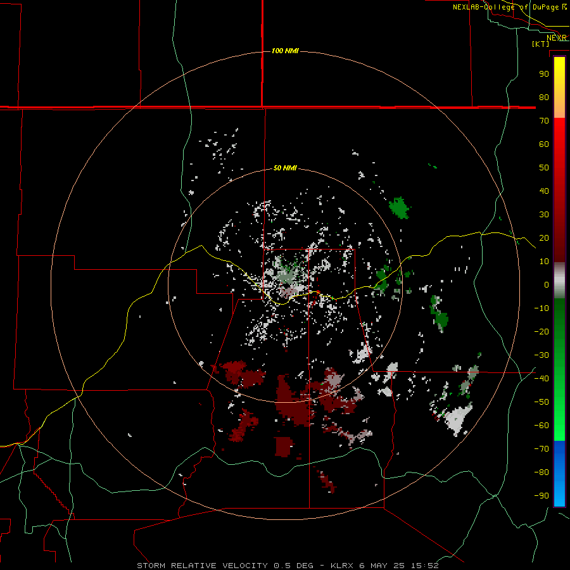Click the gray zero-velocity segment of color bar
The width and height of the screenshot is (570, 570).
559,281
